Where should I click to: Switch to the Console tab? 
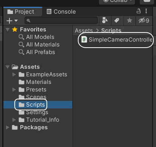(x=61, y=12)
